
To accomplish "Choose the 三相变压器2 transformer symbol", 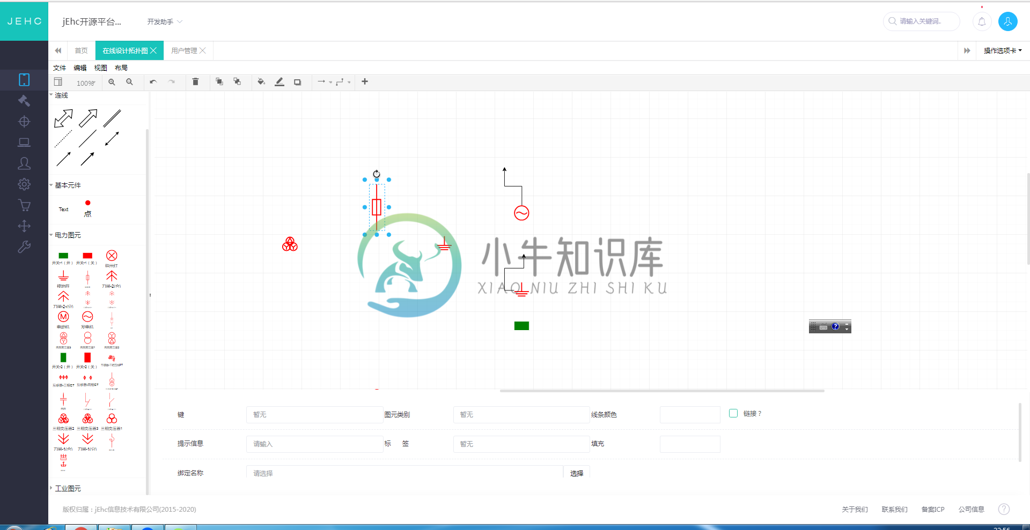I will click(x=63, y=421).
